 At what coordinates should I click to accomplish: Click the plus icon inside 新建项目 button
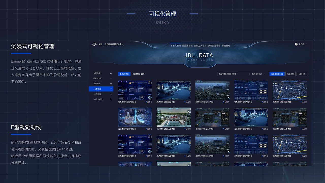(x=120, y=74)
